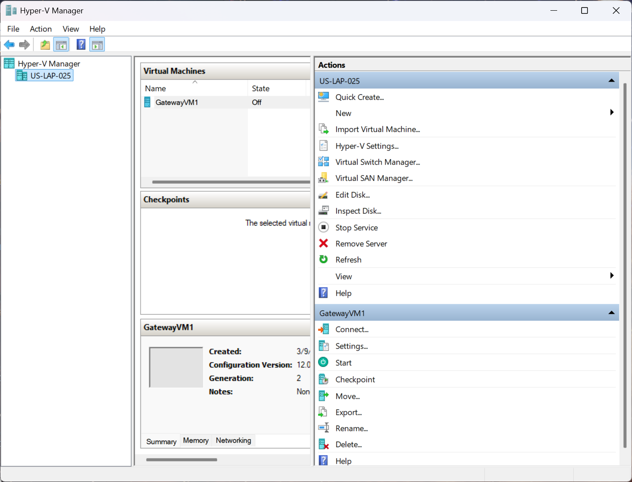The height and width of the screenshot is (482, 632).
Task: Click the Virtual Switch Manager icon
Action: click(324, 162)
